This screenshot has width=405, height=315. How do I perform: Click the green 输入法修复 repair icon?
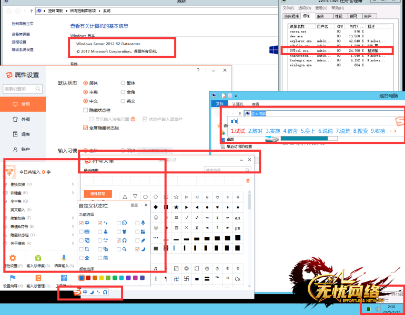pos(38,258)
